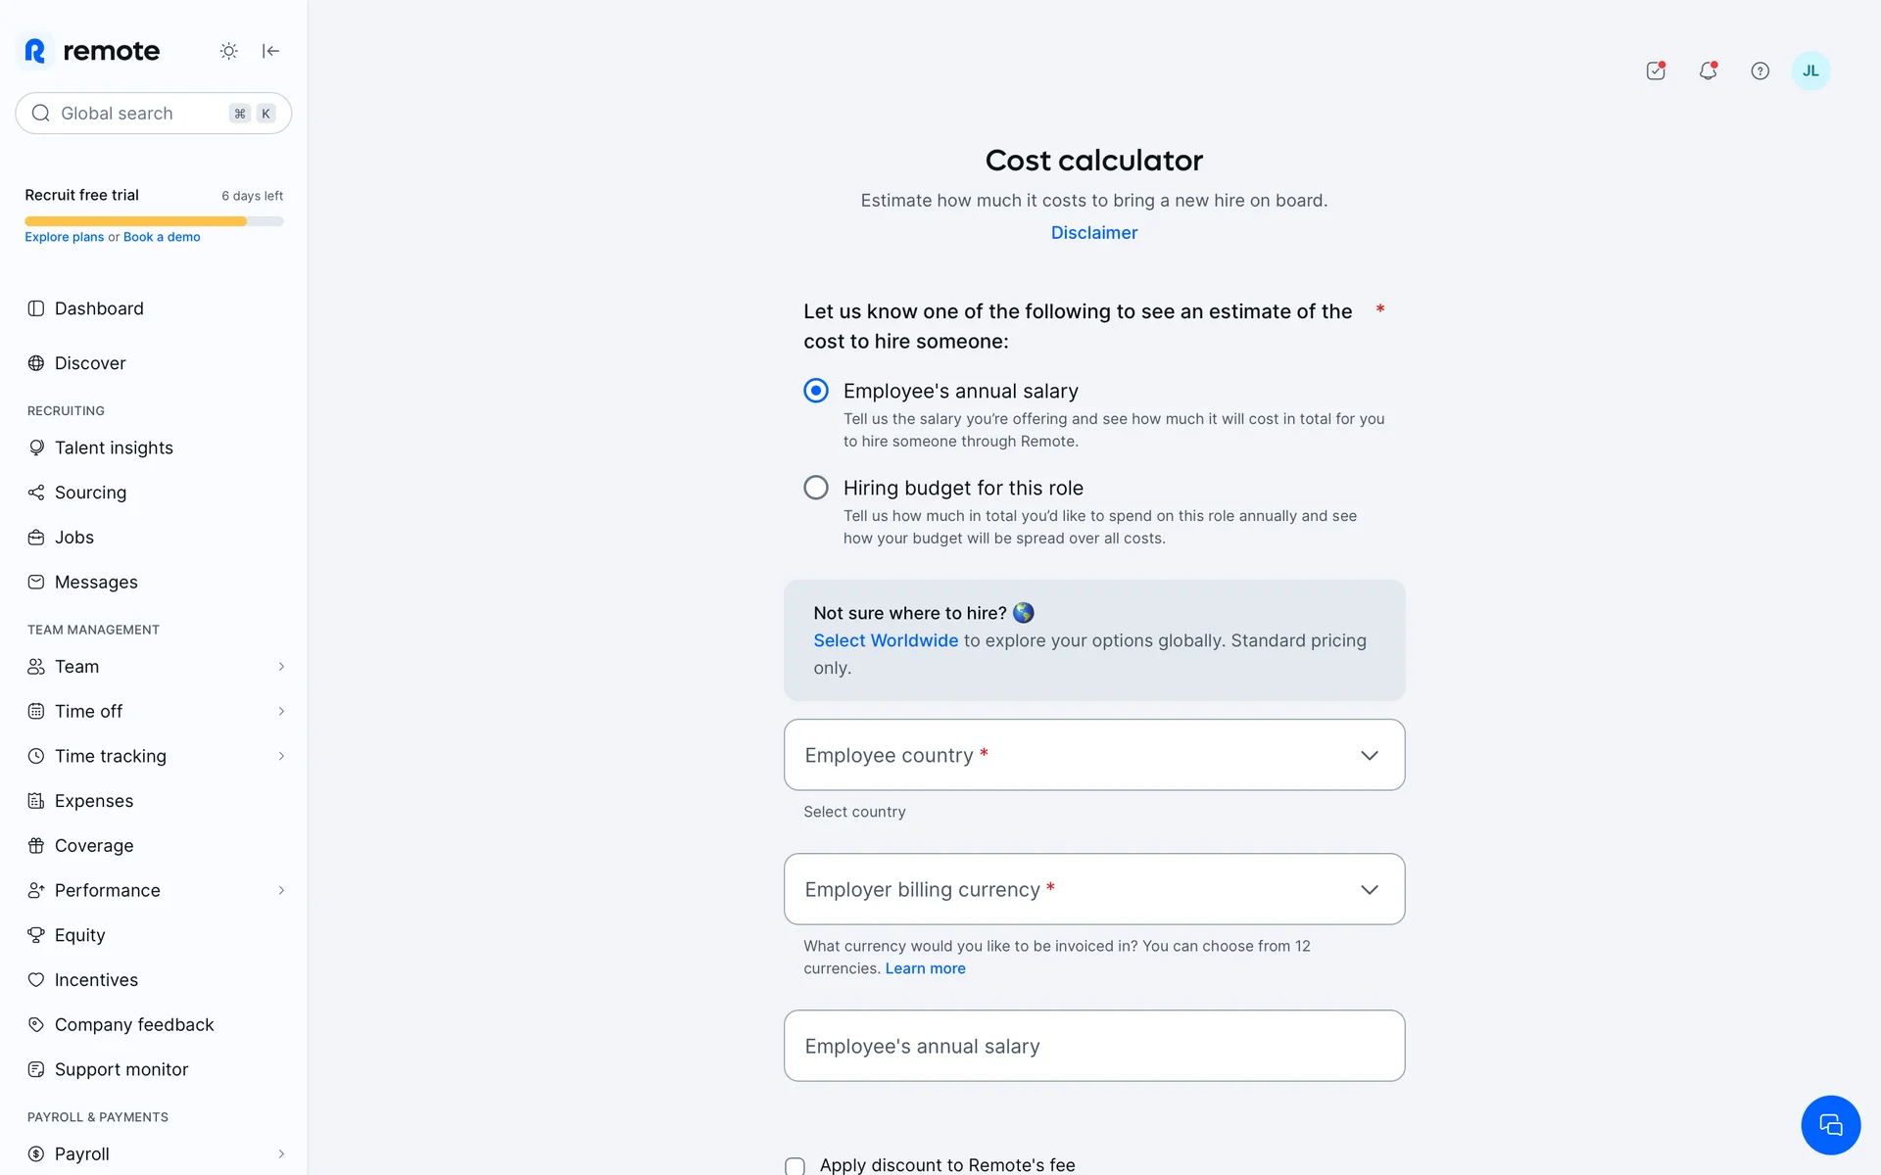Select Employee's annual salary radio option

(816, 391)
